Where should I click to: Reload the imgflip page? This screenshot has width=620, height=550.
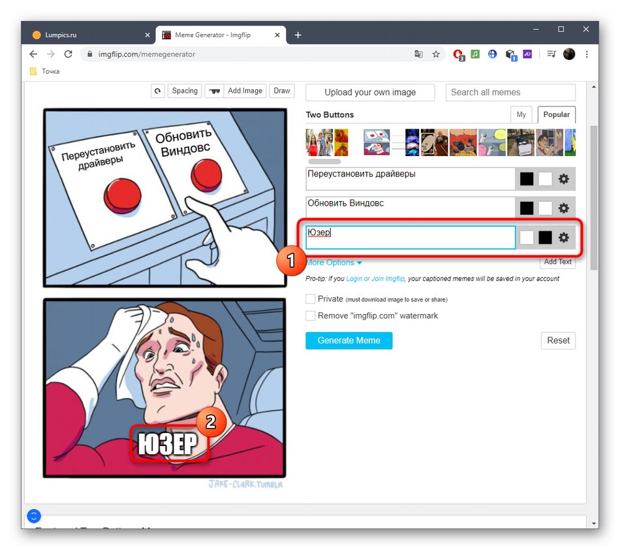[68, 54]
